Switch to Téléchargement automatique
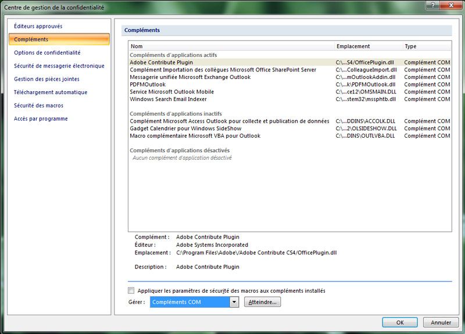 pyautogui.click(x=51, y=92)
